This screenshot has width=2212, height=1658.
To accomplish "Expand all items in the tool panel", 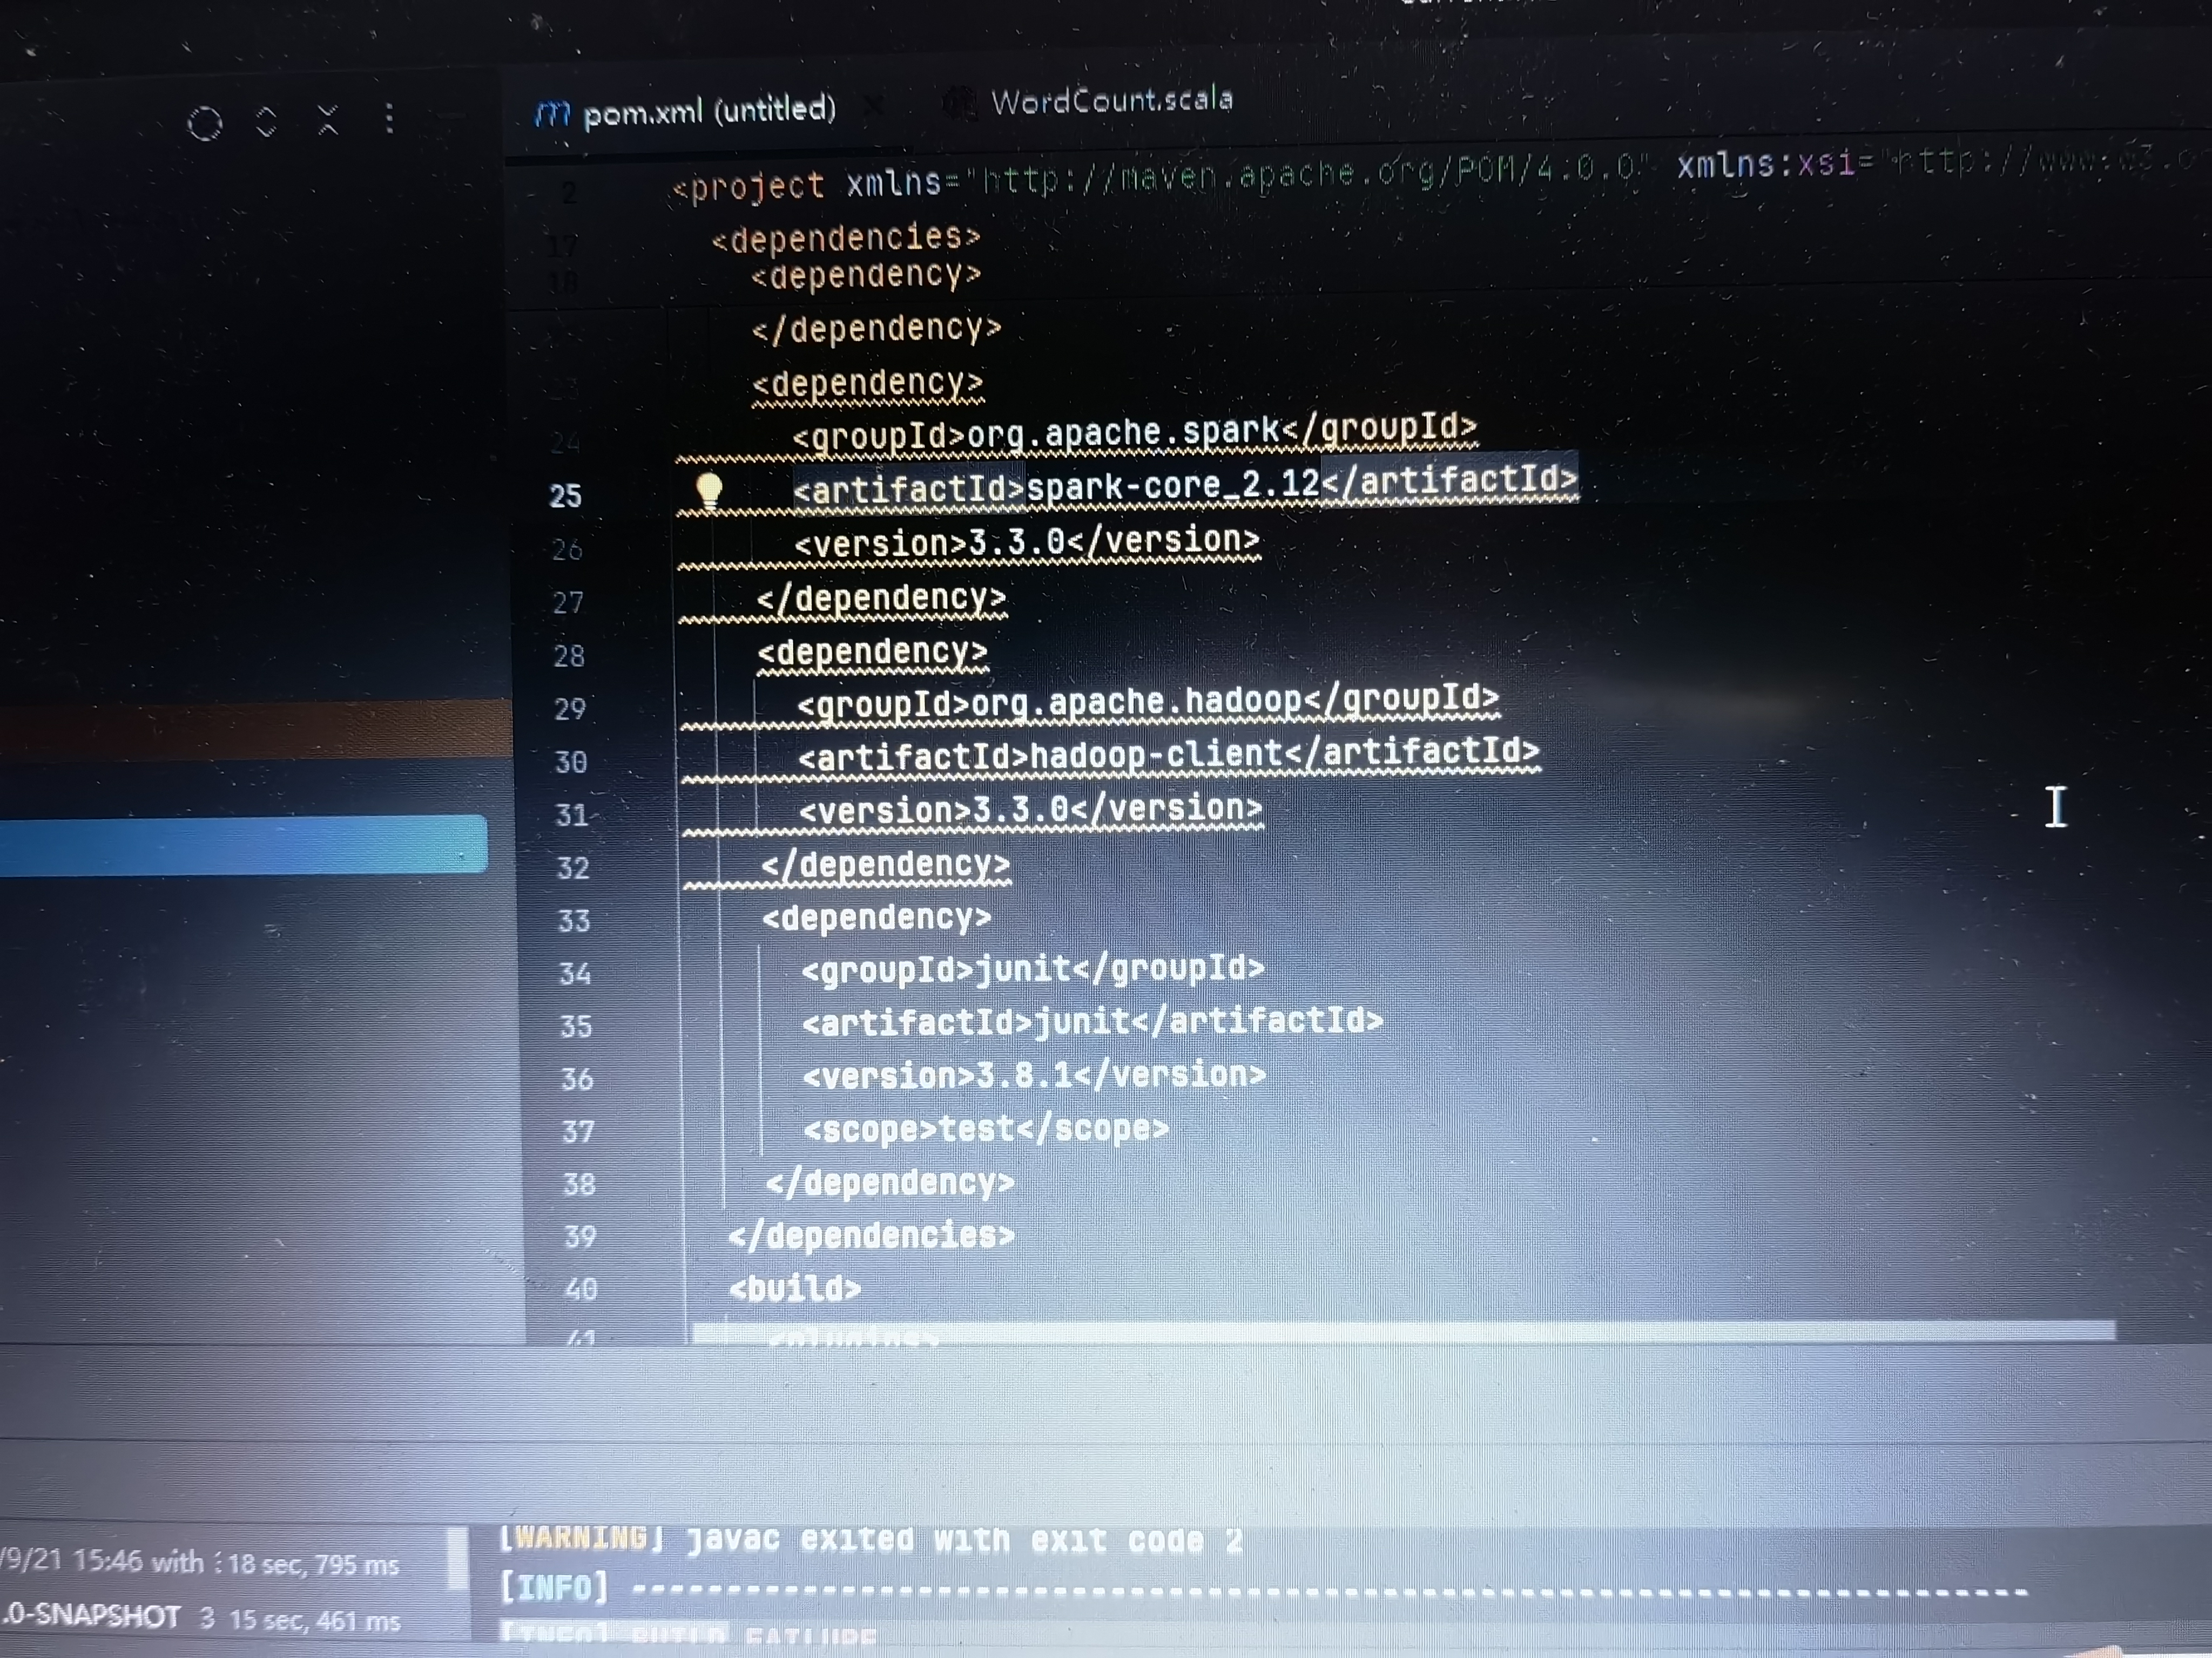I will click(x=266, y=122).
